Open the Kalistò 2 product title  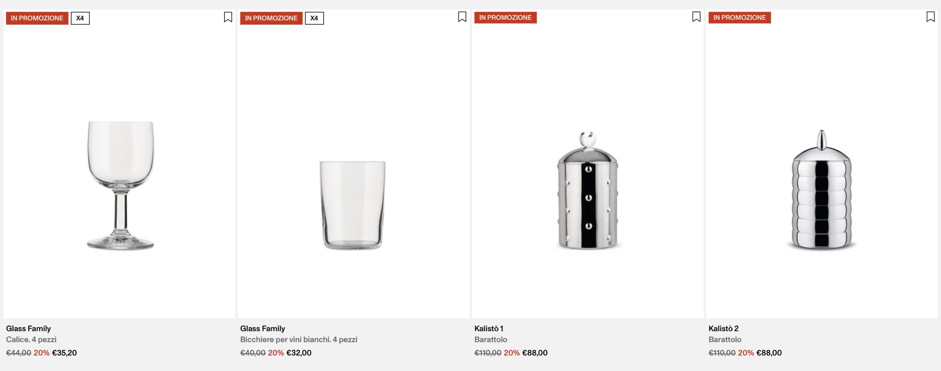pyautogui.click(x=723, y=328)
